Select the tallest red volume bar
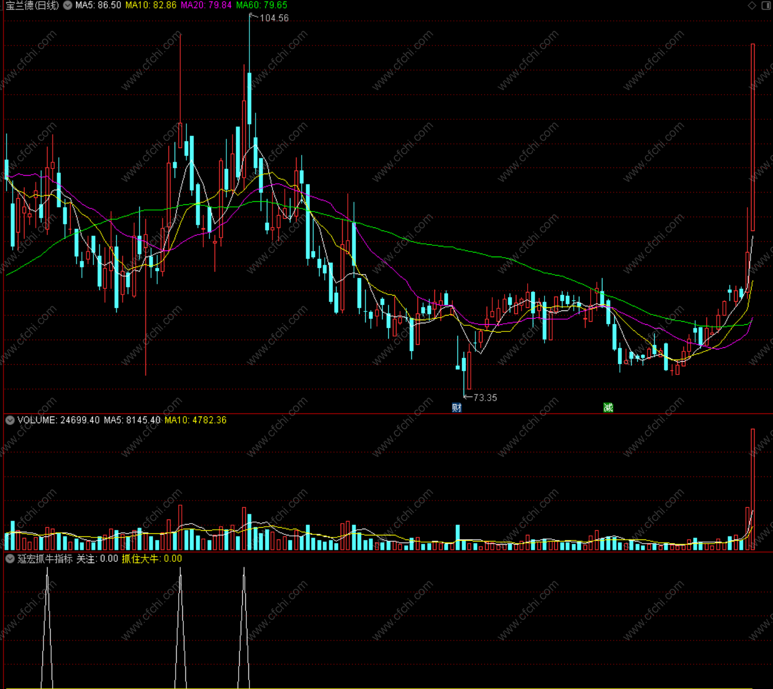 (753, 489)
